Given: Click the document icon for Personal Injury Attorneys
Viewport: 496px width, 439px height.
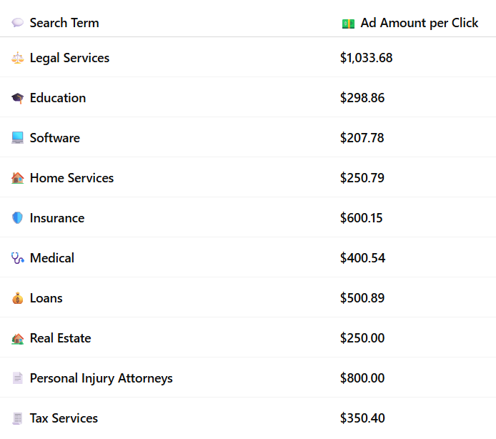Looking at the screenshot, I should [17, 378].
